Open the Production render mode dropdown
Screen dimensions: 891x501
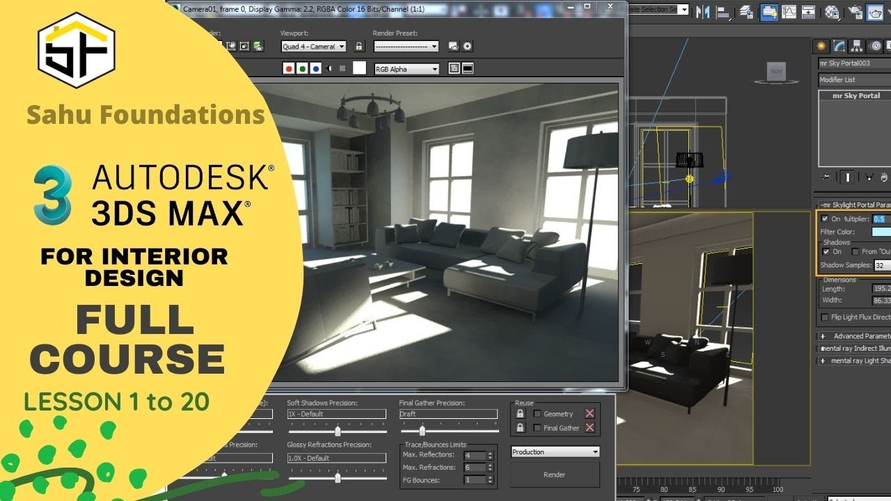[x=555, y=452]
